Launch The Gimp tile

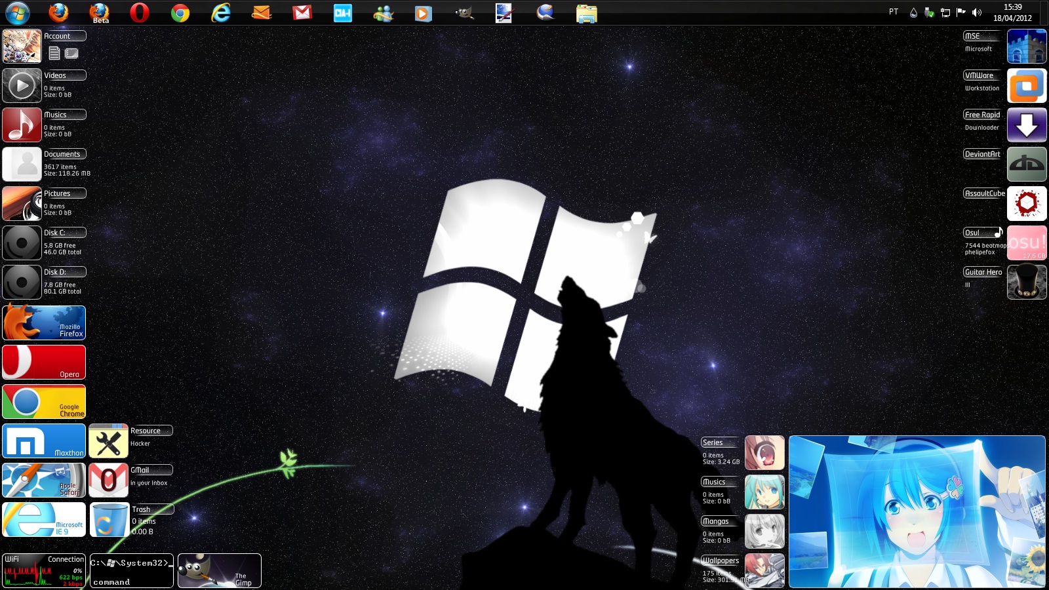[220, 570]
